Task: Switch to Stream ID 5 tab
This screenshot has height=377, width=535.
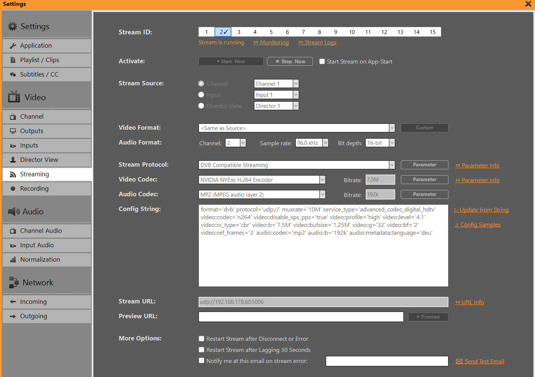Action: (x=271, y=32)
